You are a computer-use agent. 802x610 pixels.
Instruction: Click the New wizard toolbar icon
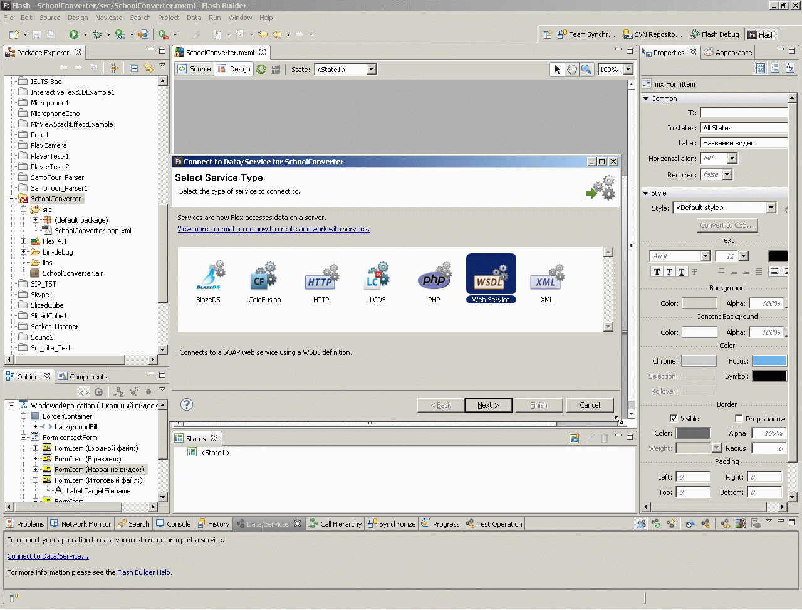tap(14, 34)
